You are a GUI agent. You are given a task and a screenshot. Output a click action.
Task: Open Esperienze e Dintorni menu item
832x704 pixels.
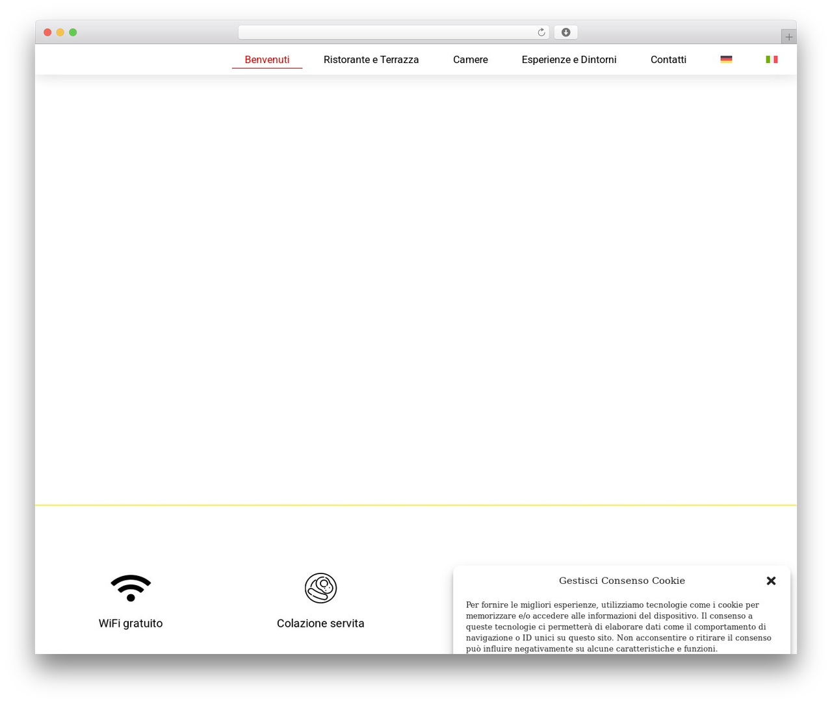[569, 60]
